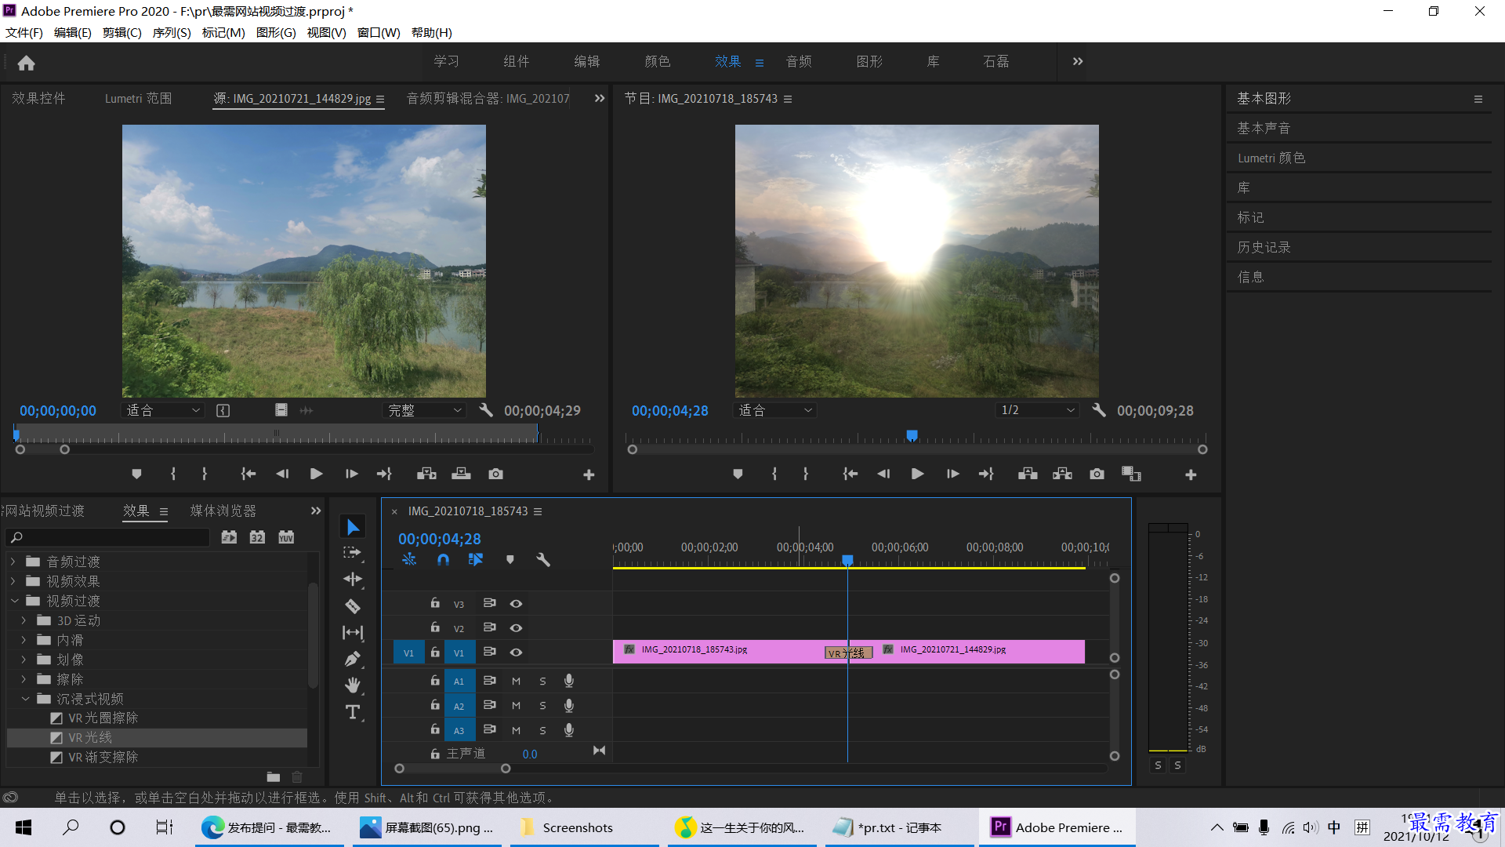Play the source monitor clip
This screenshot has width=1505, height=847.
[316, 474]
